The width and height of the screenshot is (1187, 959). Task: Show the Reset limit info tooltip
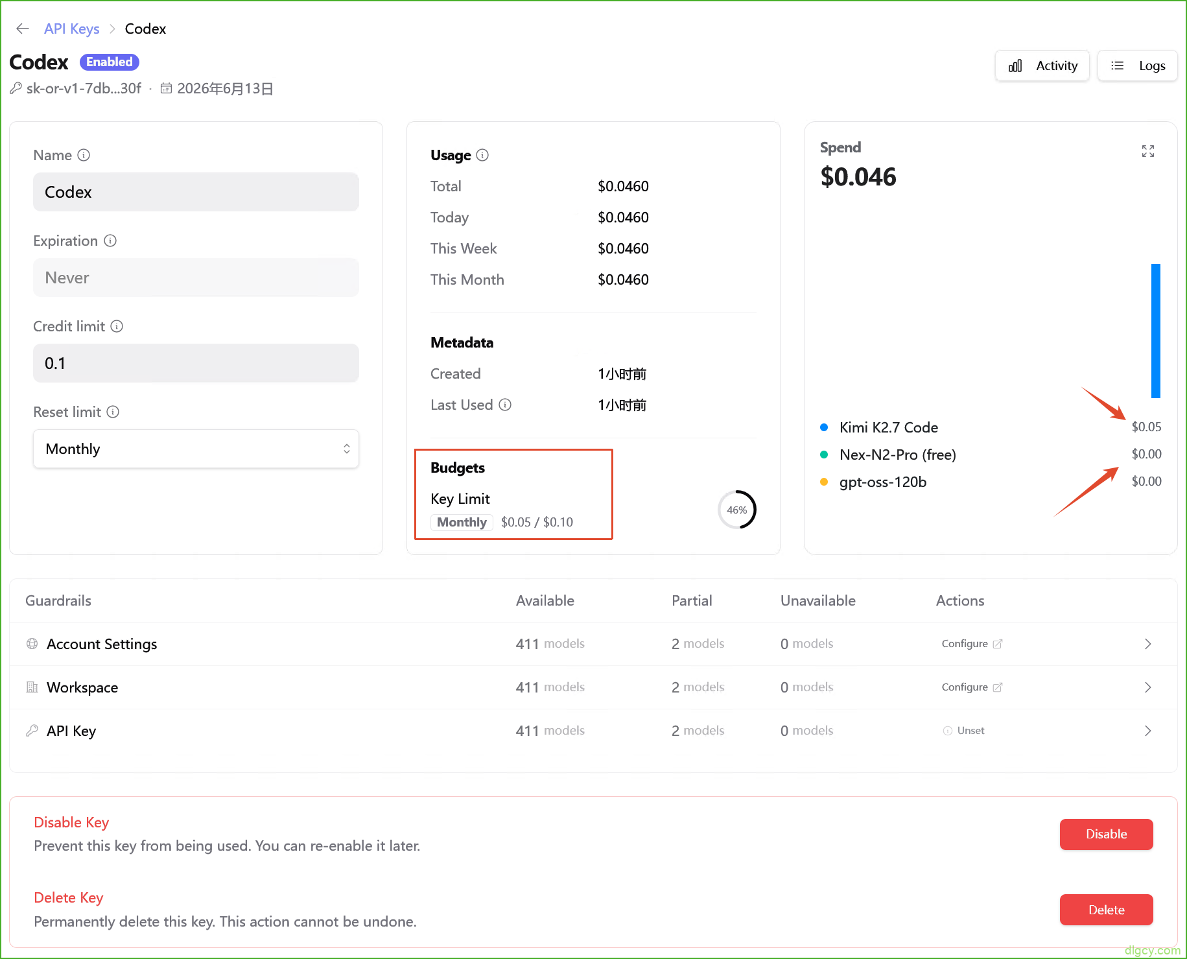point(113,412)
